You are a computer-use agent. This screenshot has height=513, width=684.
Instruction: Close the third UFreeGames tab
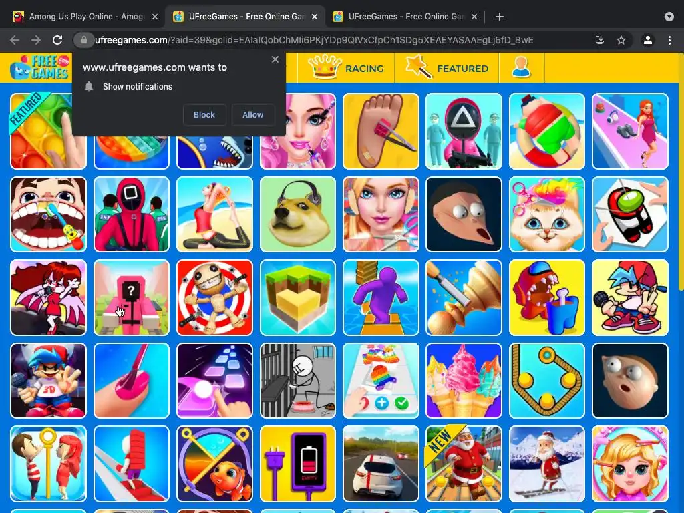pyautogui.click(x=474, y=17)
